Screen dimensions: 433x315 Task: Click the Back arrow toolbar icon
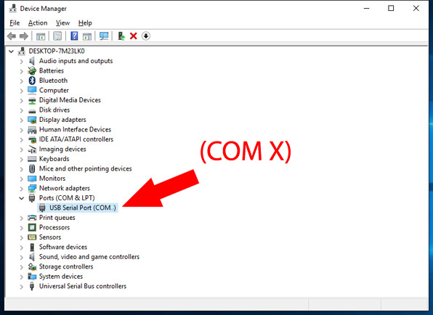[12, 36]
